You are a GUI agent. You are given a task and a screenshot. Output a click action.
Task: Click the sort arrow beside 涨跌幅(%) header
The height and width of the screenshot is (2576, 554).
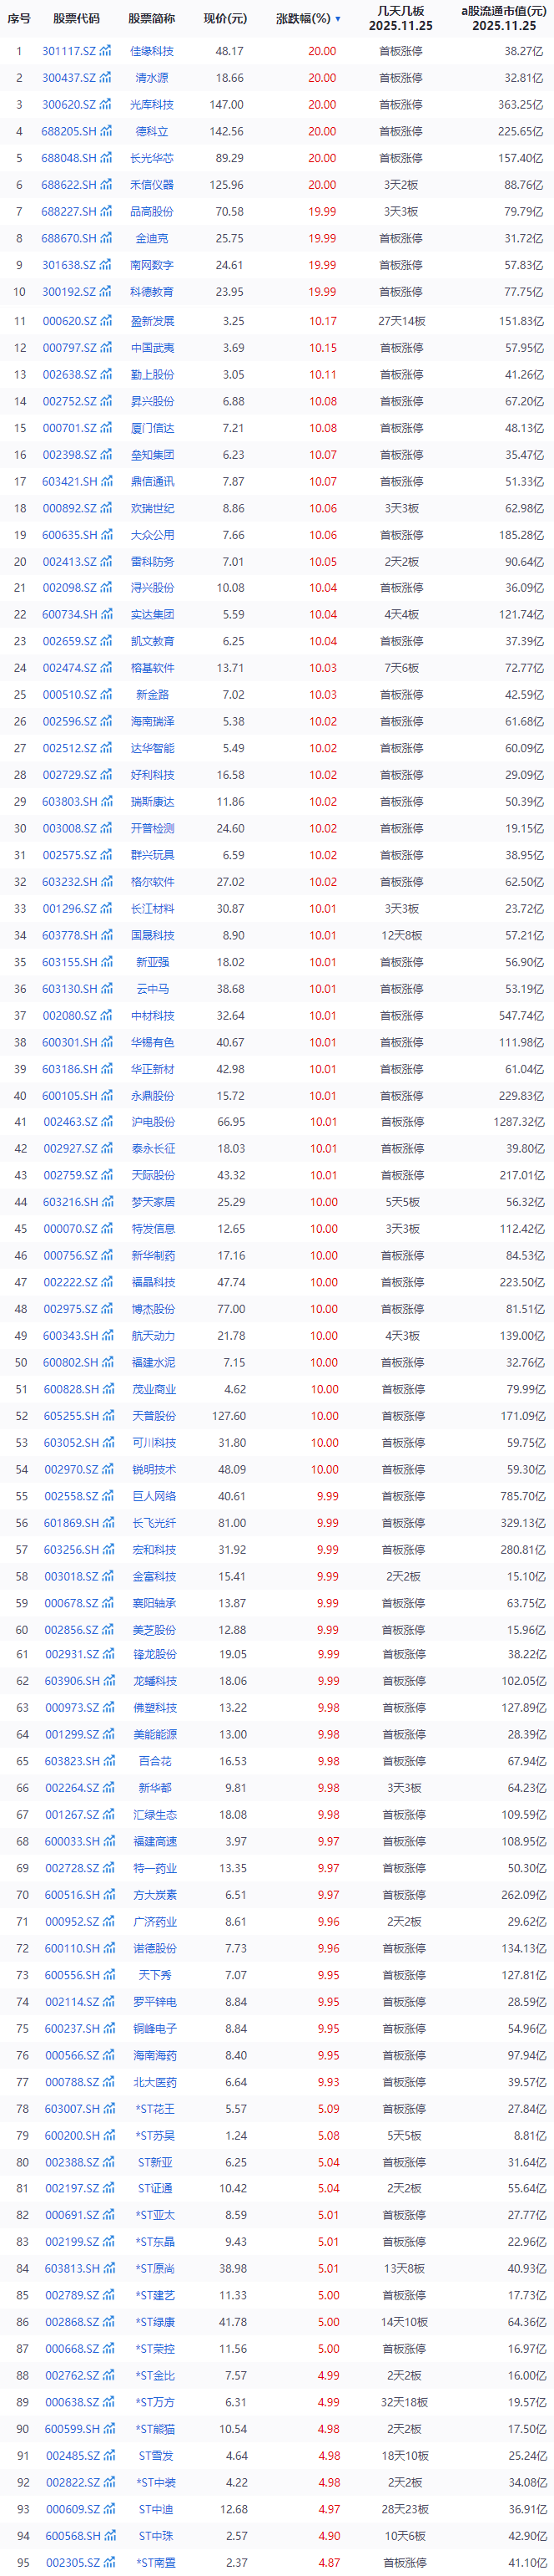tap(337, 19)
